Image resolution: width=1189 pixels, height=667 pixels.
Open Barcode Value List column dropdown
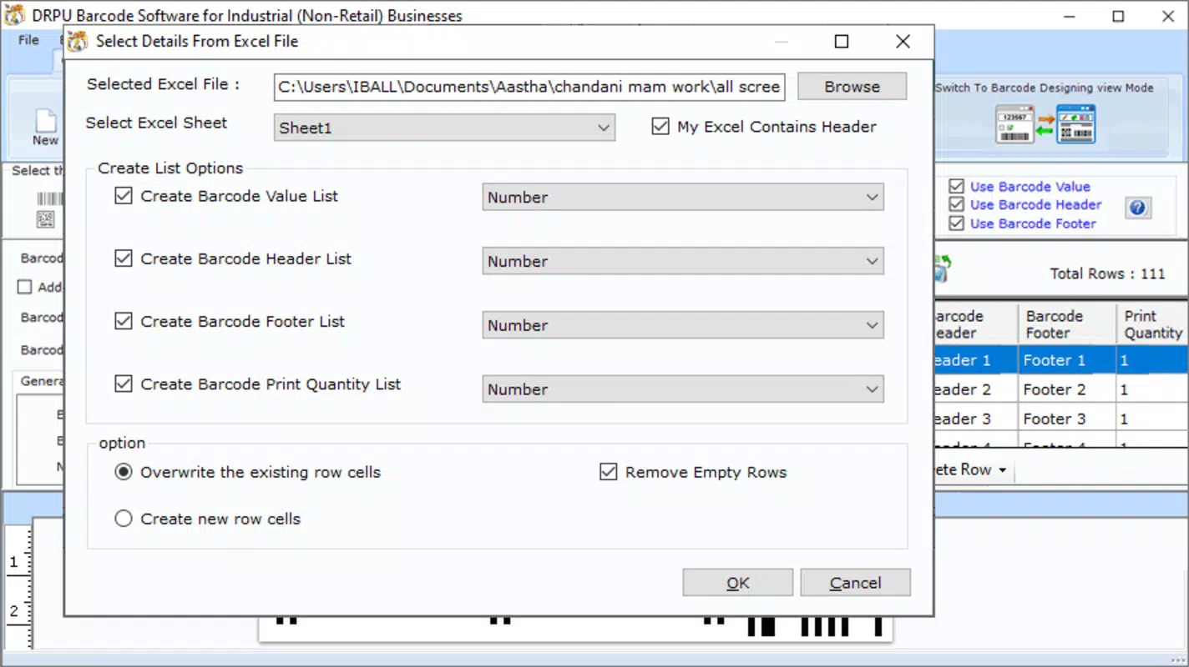point(683,198)
